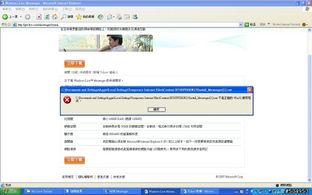
Task: Switch to 搜尋結果 taskbar window
Action: [x=82, y=192]
